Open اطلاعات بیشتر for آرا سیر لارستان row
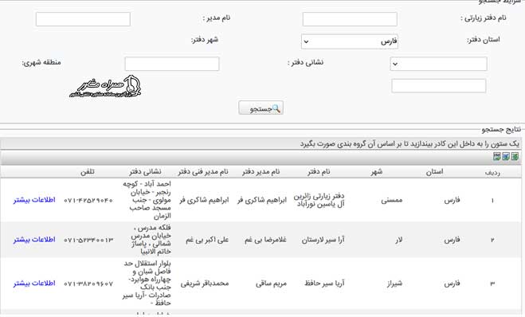The height and width of the screenshot is (317, 525). (34, 240)
